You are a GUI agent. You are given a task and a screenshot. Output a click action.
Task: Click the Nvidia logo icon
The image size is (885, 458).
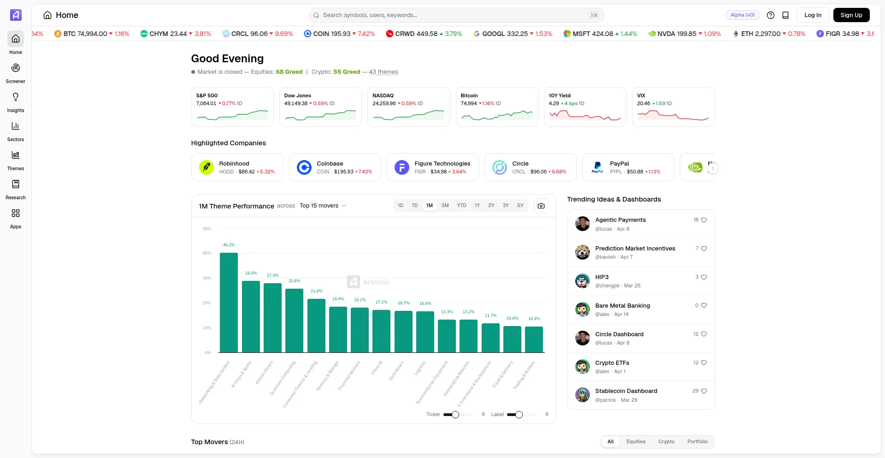coord(695,167)
